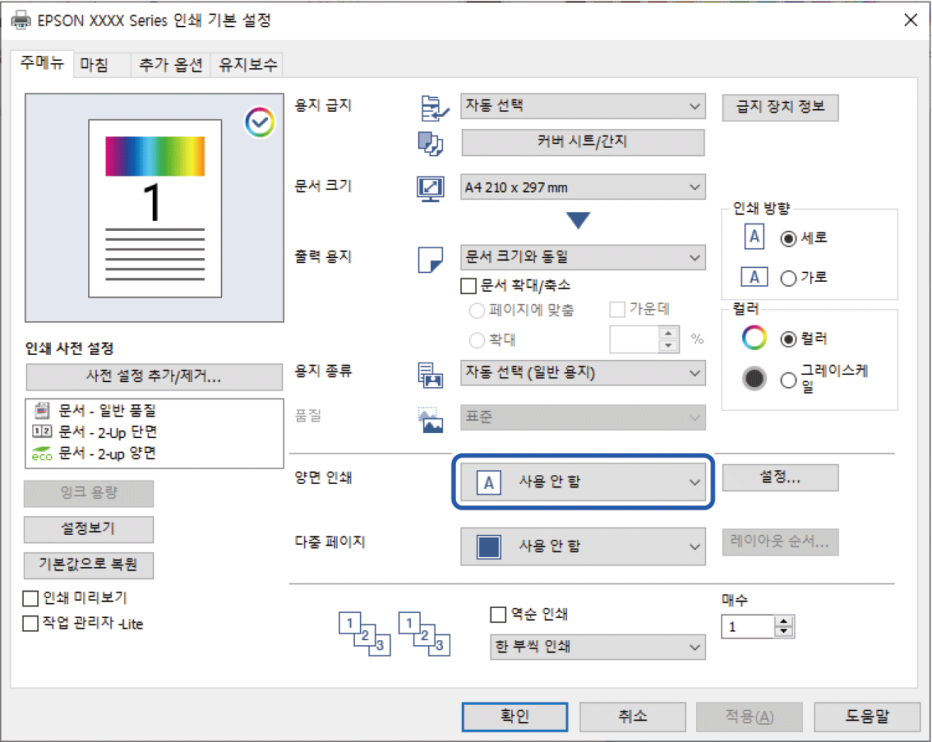Click the output paper icon beside 문서 크기와 동일

tap(430, 259)
